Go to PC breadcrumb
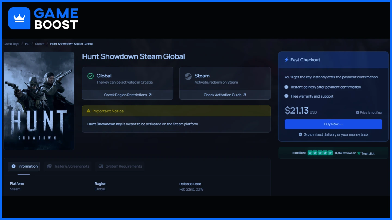 click(x=27, y=44)
